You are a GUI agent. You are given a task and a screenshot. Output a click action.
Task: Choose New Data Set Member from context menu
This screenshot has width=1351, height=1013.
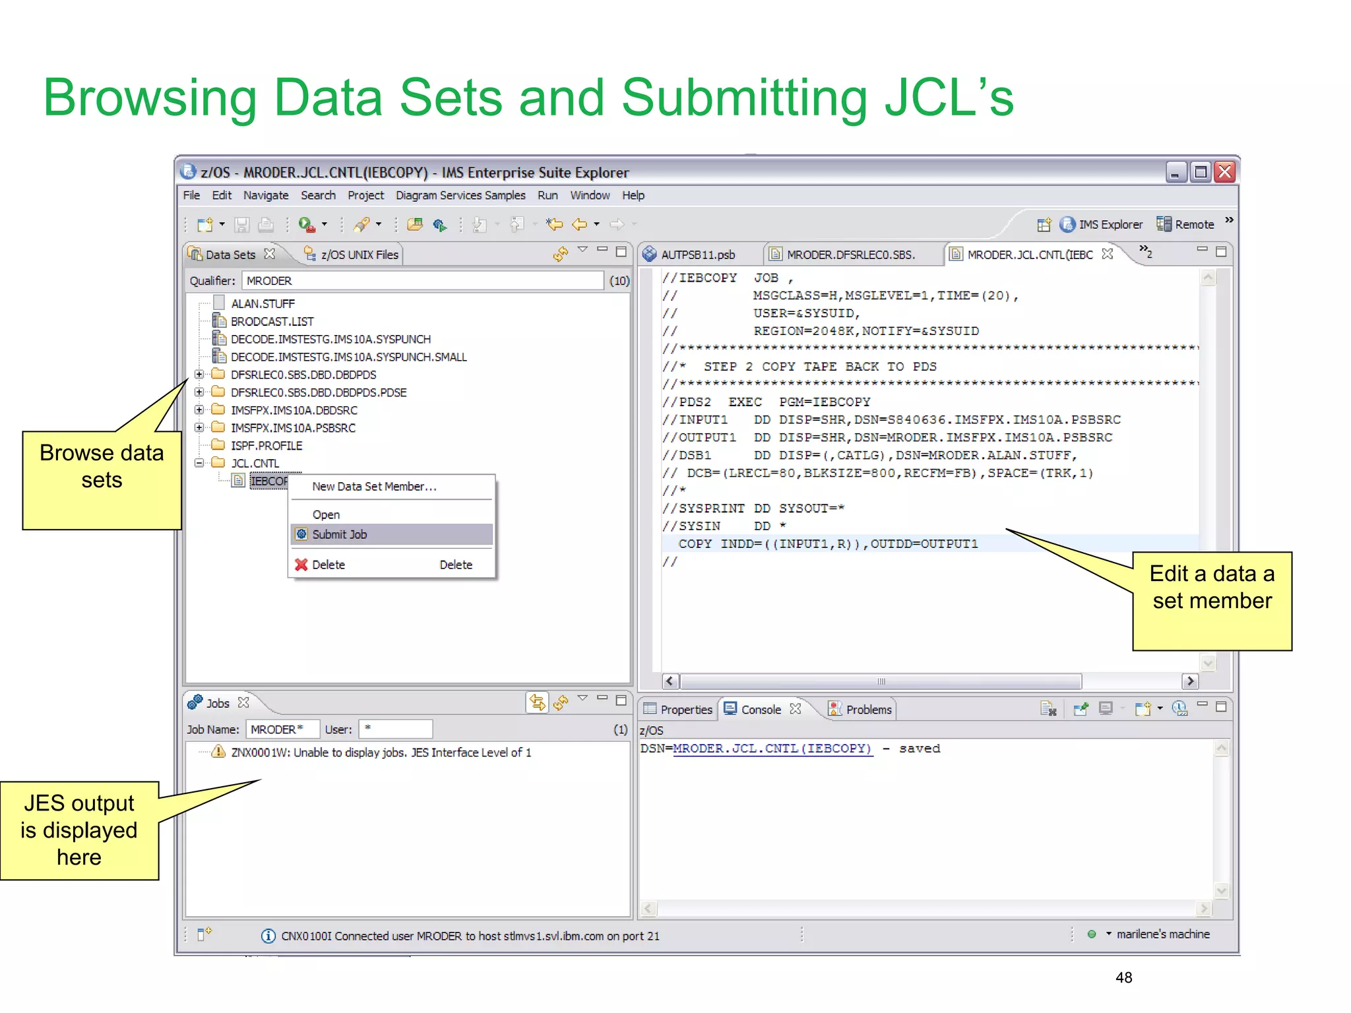392,487
